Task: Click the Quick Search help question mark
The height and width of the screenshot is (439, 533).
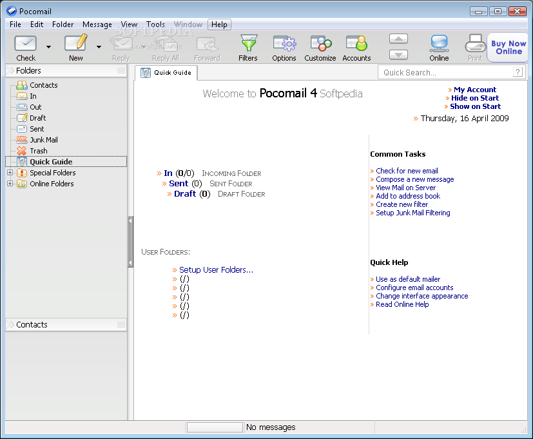Action: 518,72
